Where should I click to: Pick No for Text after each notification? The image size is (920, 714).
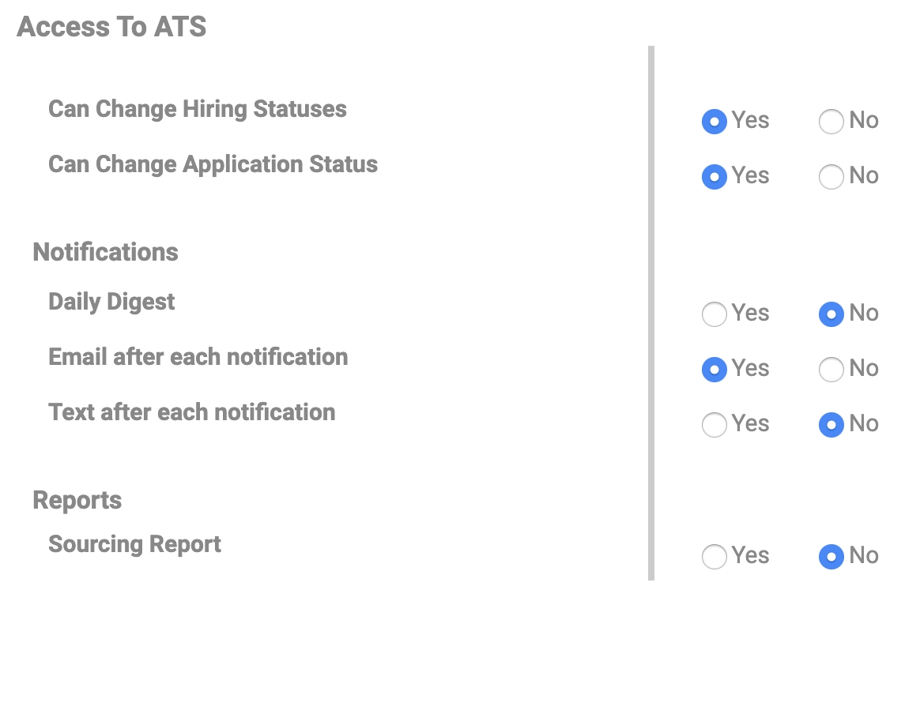tap(831, 425)
